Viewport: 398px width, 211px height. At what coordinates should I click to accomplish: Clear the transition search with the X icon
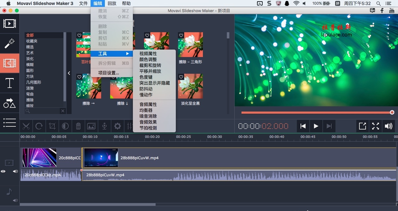[x=63, y=111]
